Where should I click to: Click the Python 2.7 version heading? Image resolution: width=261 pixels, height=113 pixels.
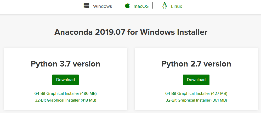[196, 64]
